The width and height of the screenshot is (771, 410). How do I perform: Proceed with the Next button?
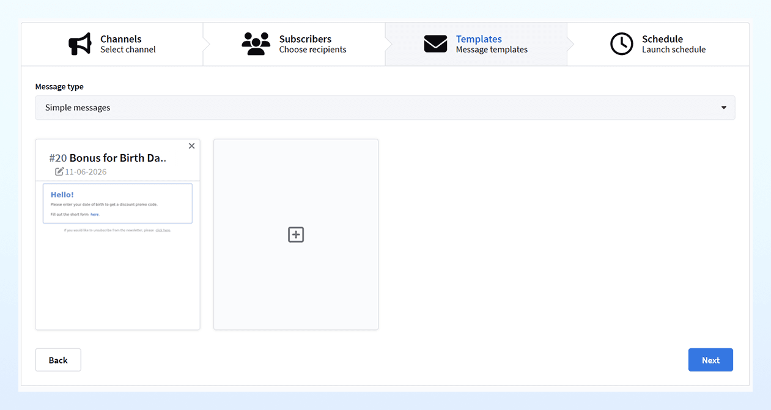(x=710, y=360)
